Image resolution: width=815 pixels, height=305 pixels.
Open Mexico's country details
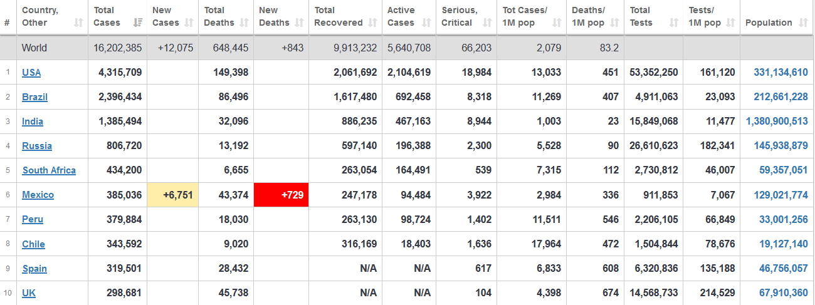(38, 195)
